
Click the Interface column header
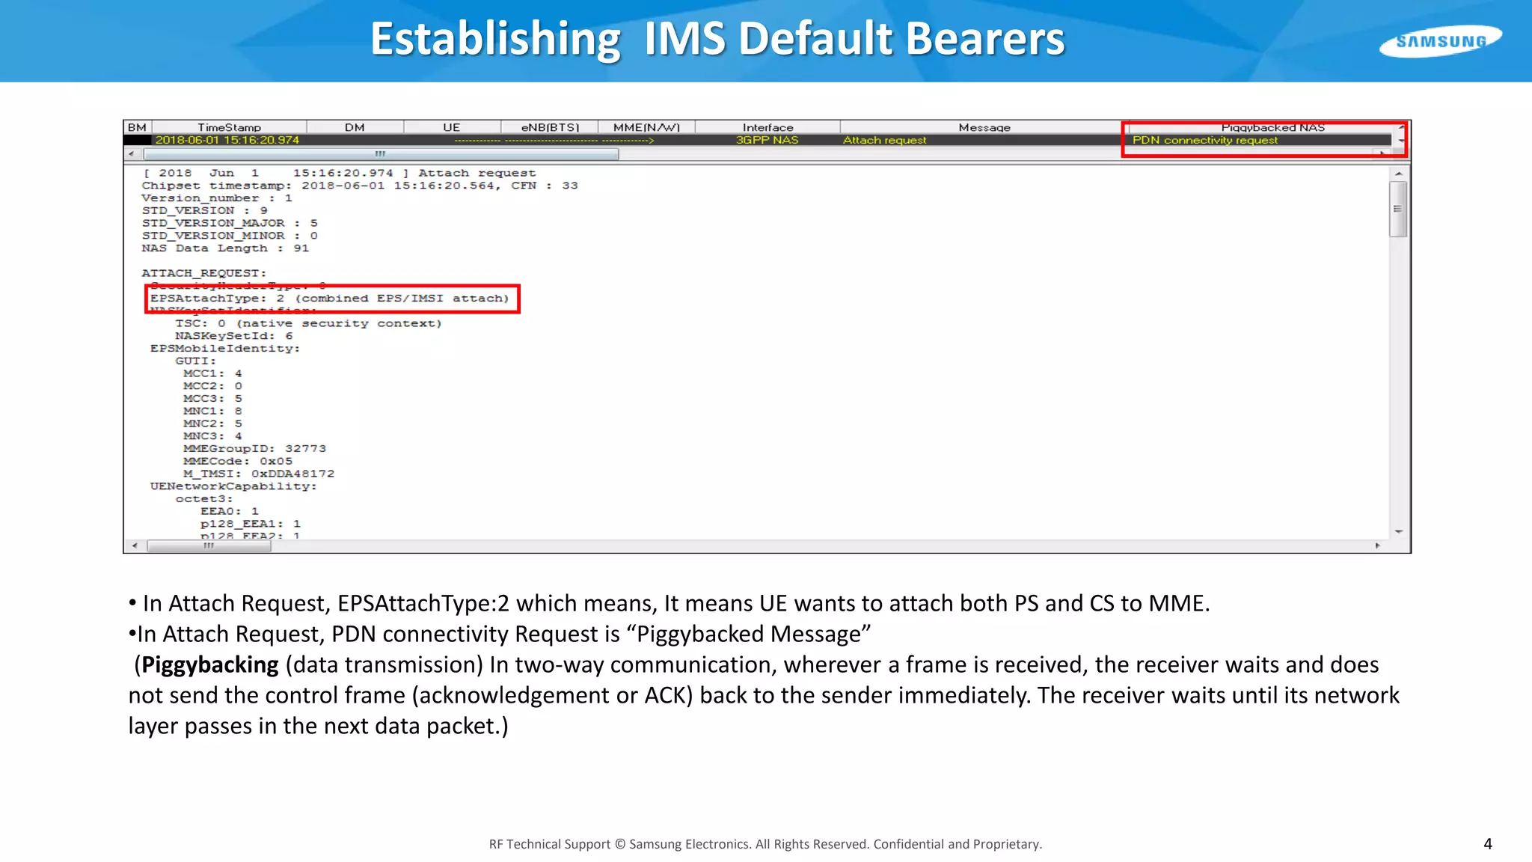click(767, 127)
